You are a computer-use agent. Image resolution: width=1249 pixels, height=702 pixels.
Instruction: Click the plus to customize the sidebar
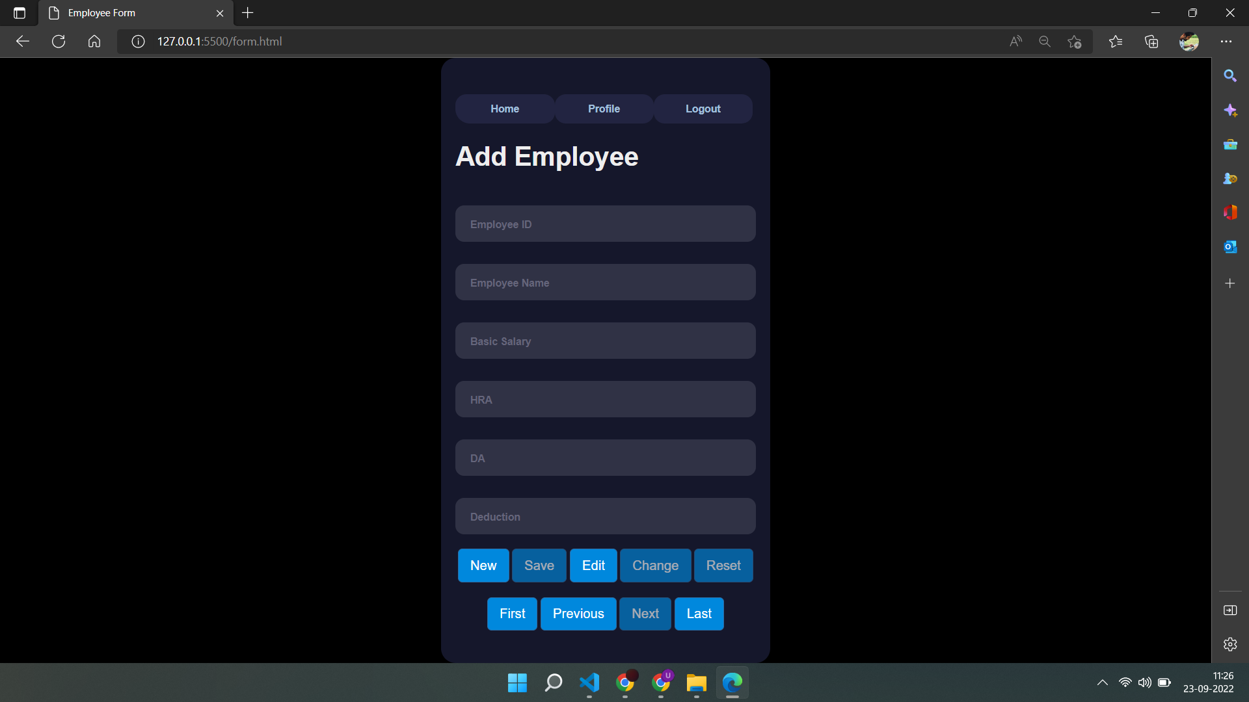[x=1231, y=283]
